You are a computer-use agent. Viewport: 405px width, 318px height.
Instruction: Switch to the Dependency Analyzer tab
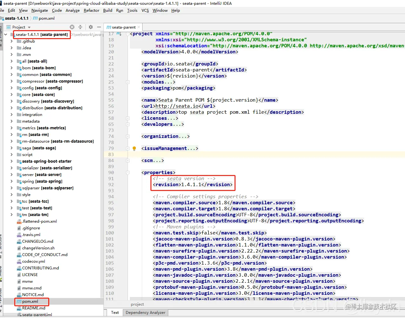[145, 313]
